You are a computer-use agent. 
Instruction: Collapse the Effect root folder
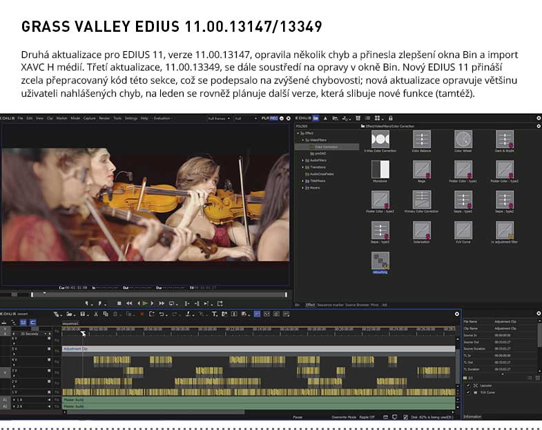tap(298, 133)
